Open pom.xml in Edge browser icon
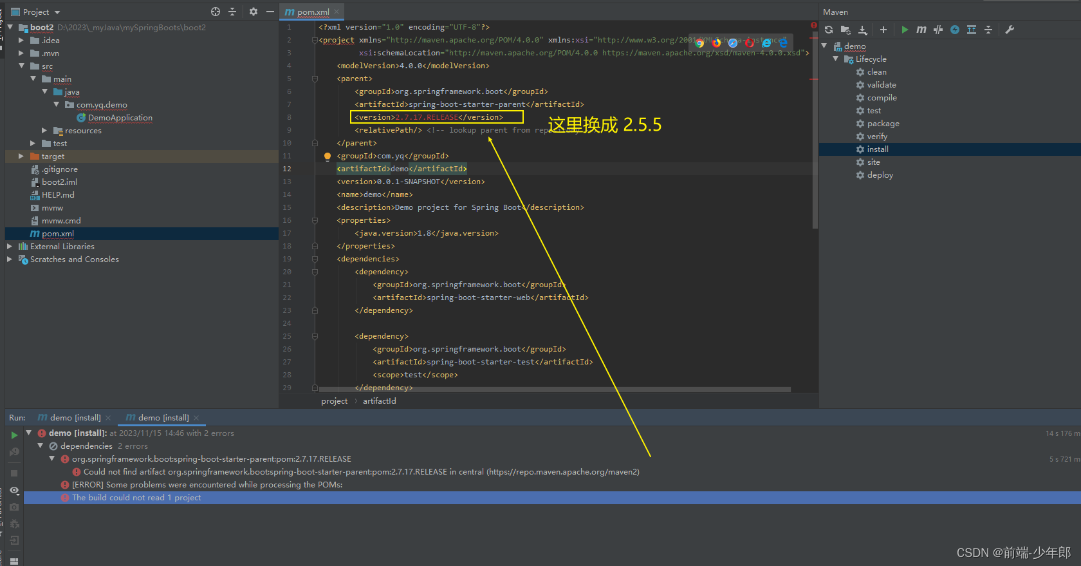Image resolution: width=1081 pixels, height=566 pixels. 783,43
